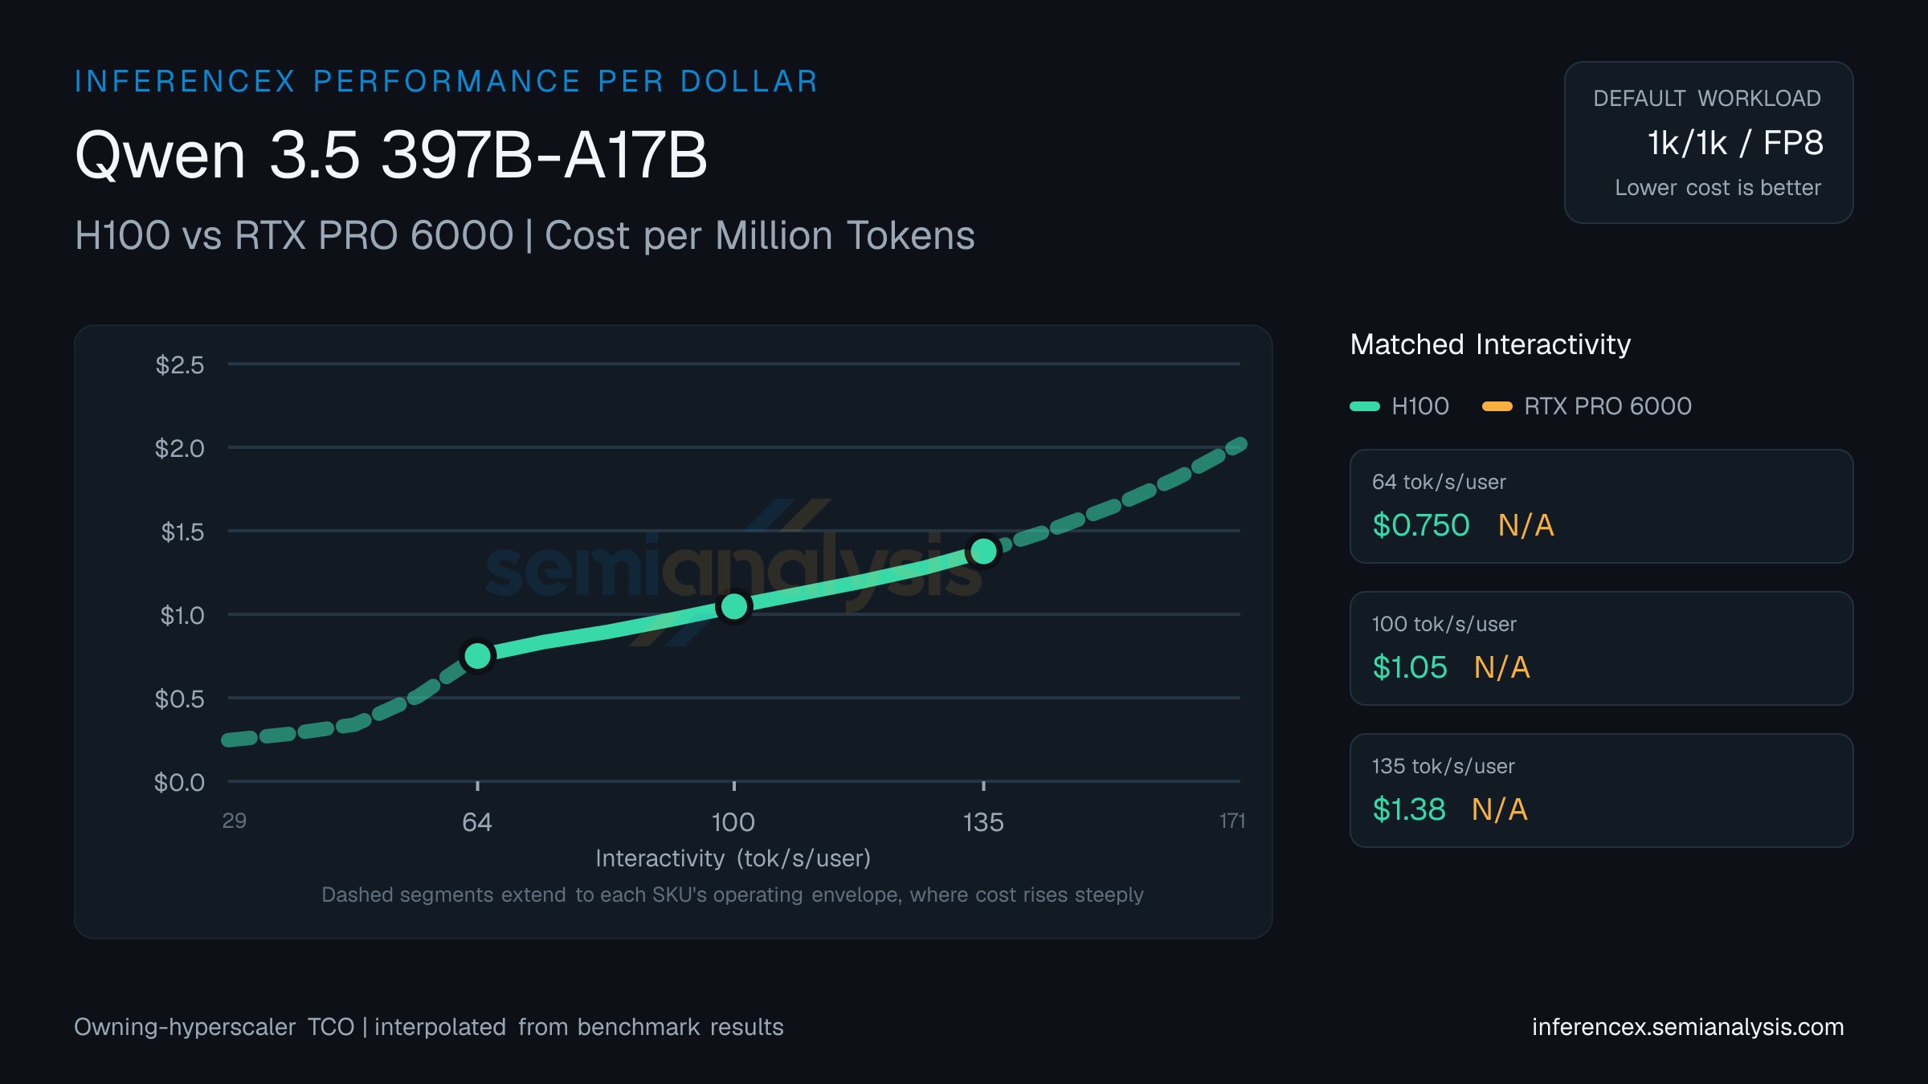Click the data point at 135 tok/s/user
This screenshot has height=1084, width=1928.
(983, 551)
